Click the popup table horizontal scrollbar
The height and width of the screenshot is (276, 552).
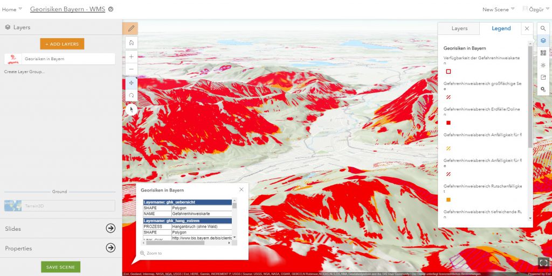[175, 243]
